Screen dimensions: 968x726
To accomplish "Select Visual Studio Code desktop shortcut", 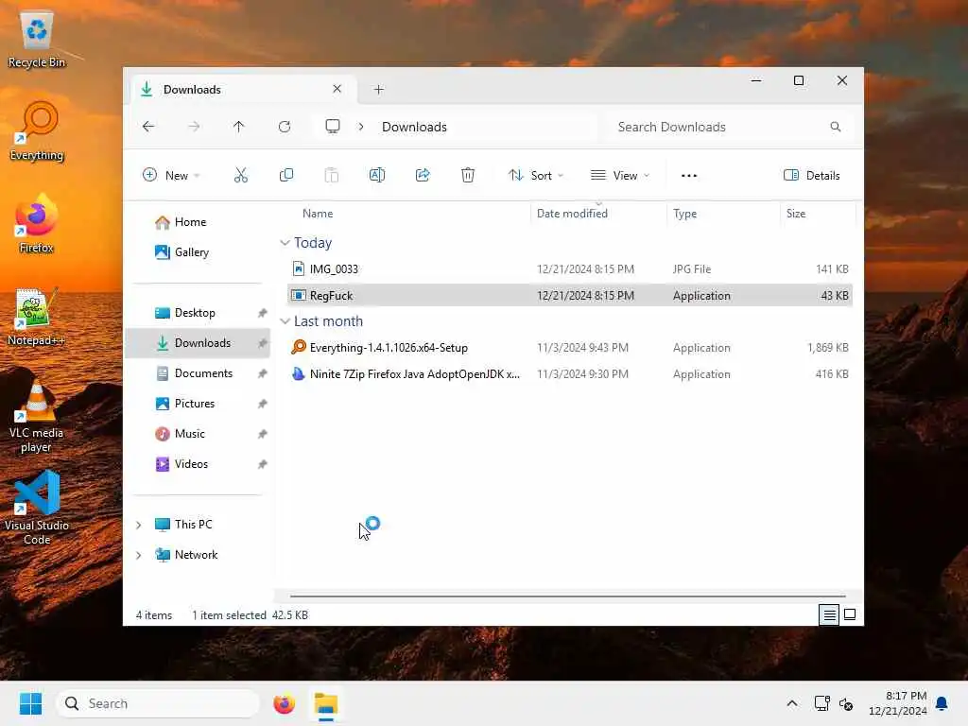I will tap(37, 508).
